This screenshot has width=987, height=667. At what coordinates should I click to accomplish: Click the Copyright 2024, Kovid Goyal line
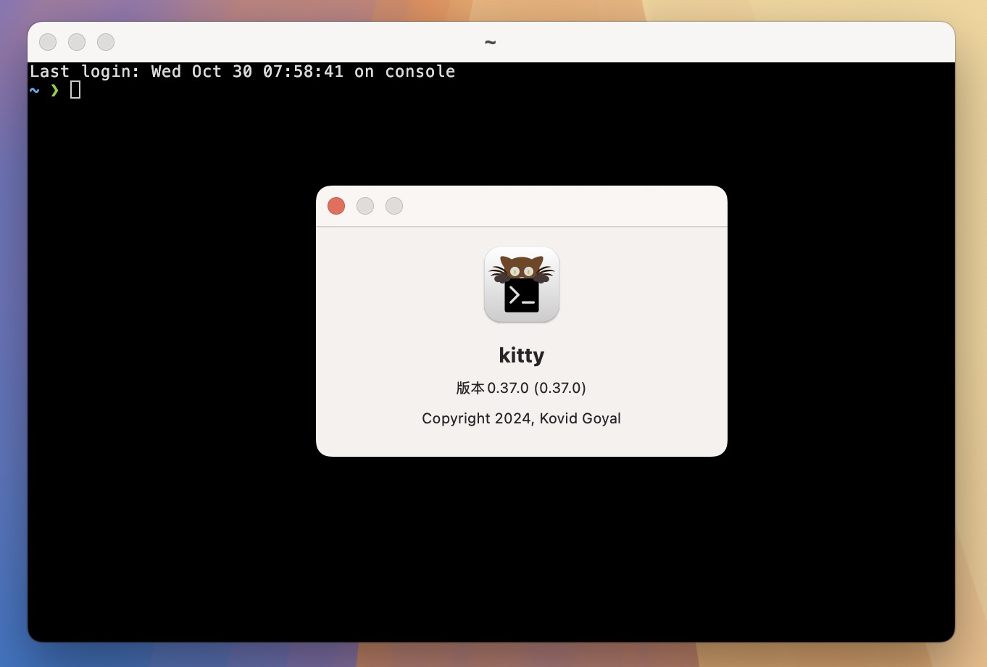coord(521,418)
